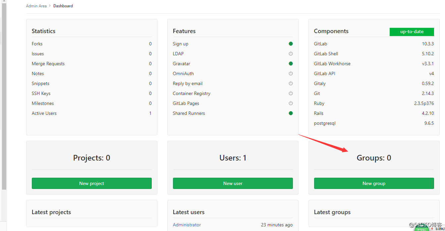The image size is (445, 231).
Task: Click Gitaly version 0.59.2
Action: tap(428, 83)
